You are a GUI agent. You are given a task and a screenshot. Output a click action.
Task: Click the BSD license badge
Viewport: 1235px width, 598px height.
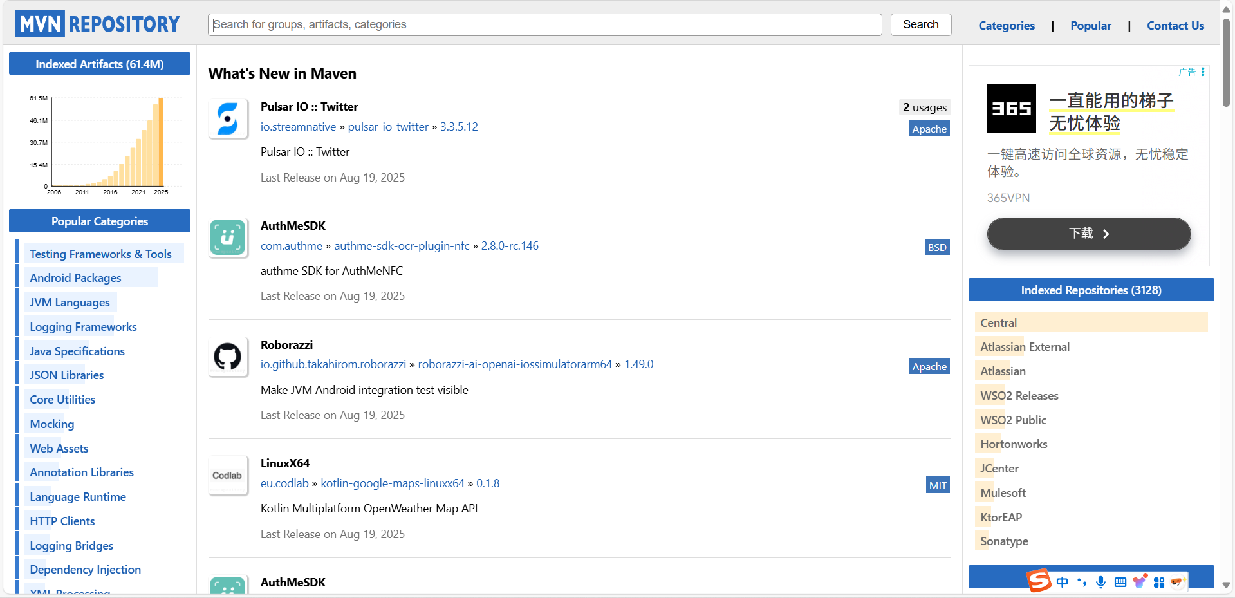click(x=937, y=247)
